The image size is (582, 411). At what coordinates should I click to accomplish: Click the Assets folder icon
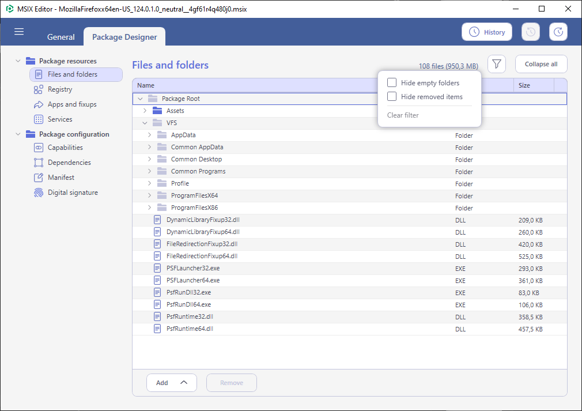pyautogui.click(x=157, y=111)
